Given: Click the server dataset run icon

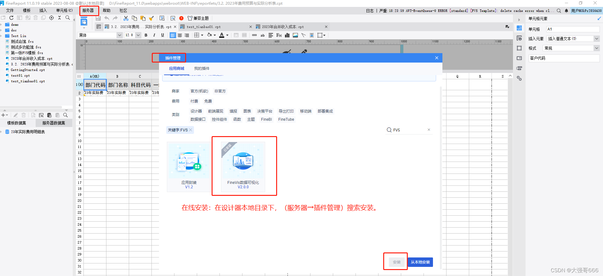Looking at the screenshot, I should (x=49, y=115).
